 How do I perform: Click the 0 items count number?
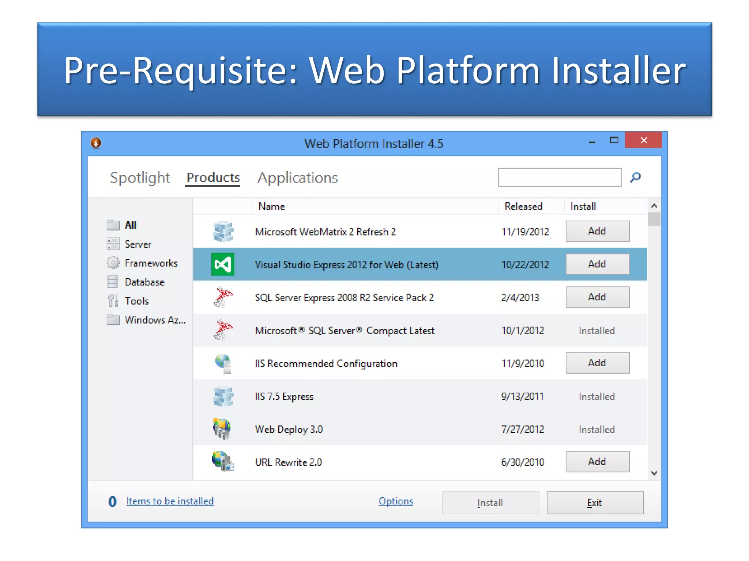[x=112, y=501]
